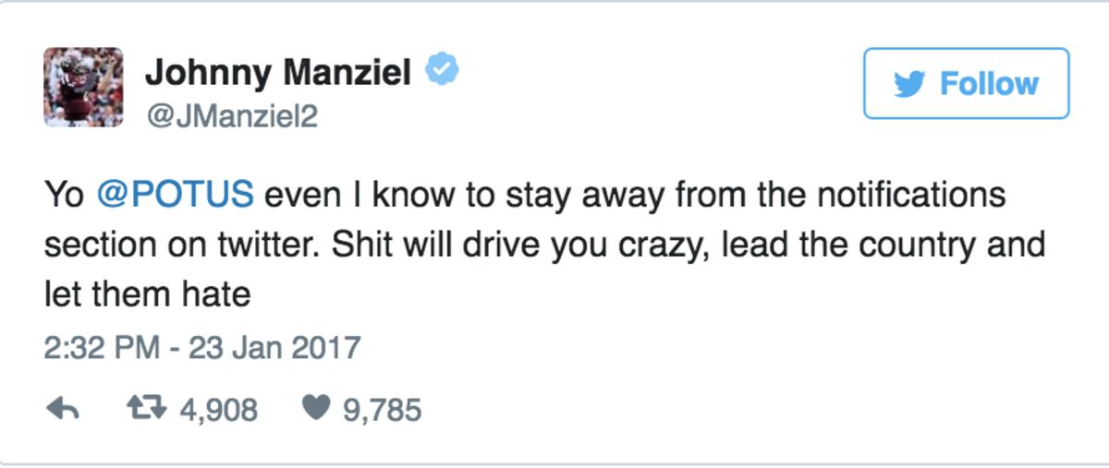View the 9,785 likes count
The width and height of the screenshot is (1109, 468).
(x=383, y=409)
